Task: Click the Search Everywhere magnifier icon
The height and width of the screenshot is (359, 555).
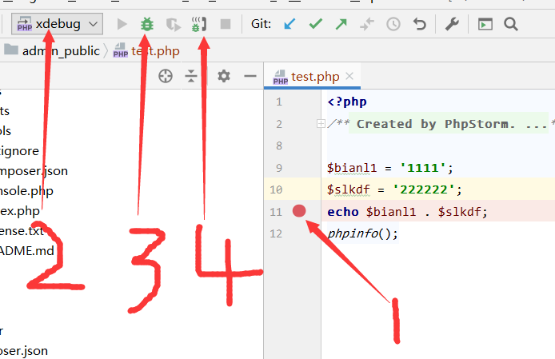Action: click(511, 24)
